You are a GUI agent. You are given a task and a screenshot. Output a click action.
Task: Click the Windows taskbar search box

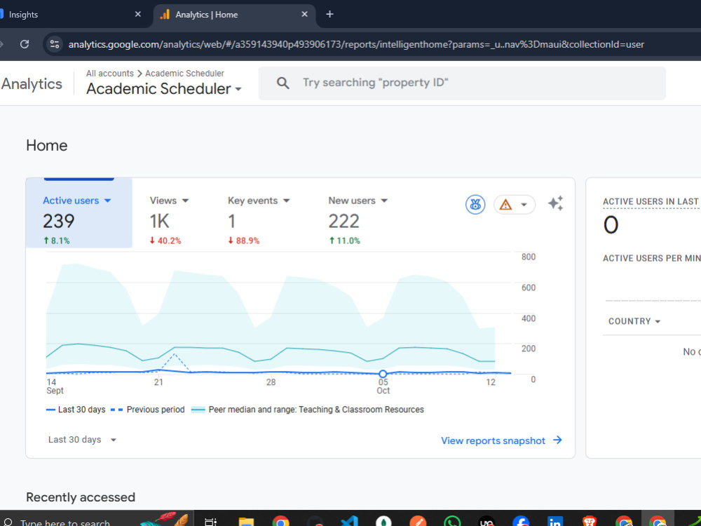[96, 520]
